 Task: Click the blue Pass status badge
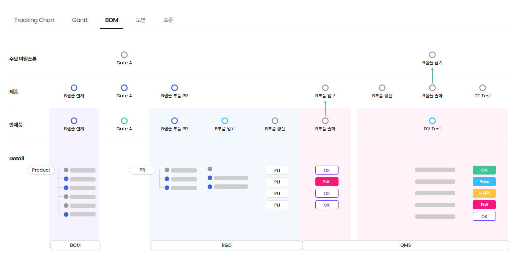[x=484, y=182]
